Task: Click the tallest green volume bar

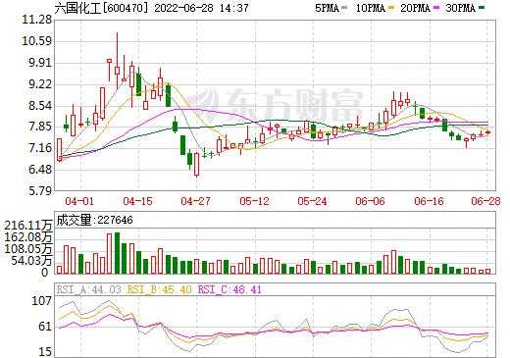Action: tap(117, 253)
